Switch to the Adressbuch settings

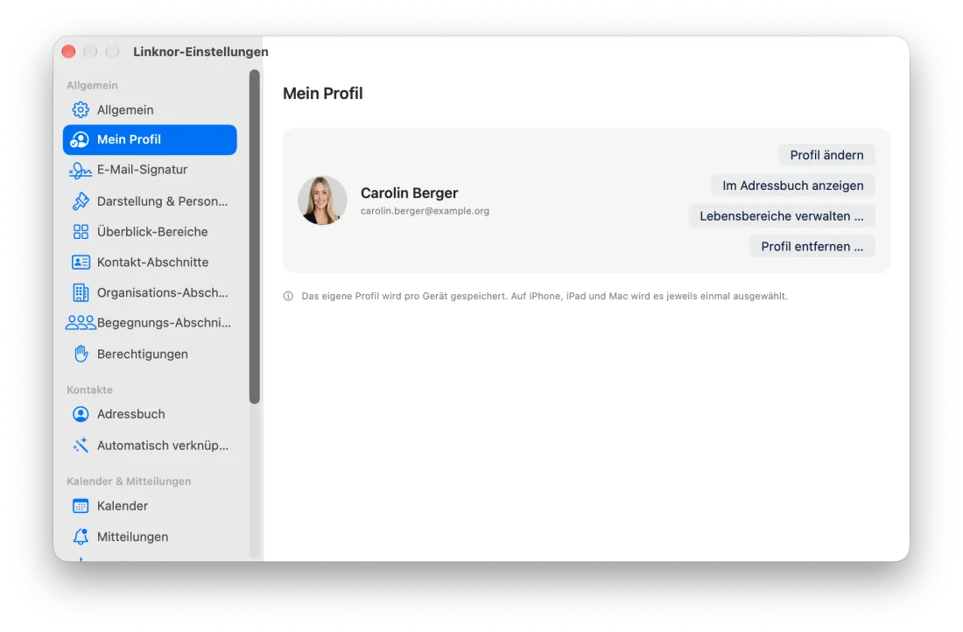pos(150,415)
